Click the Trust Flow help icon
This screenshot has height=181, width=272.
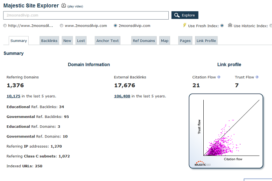(x=257, y=77)
